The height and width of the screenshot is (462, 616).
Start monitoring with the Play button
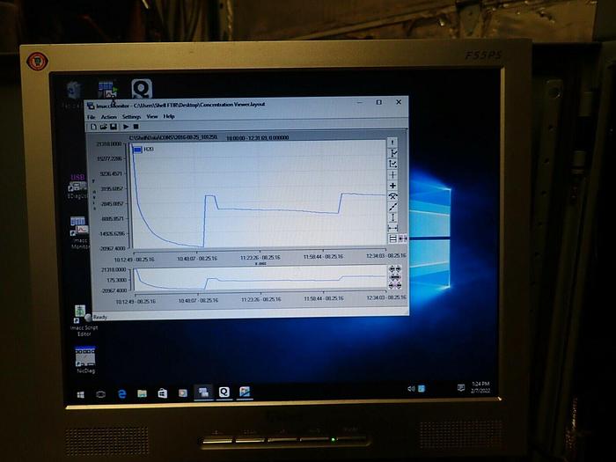point(126,127)
